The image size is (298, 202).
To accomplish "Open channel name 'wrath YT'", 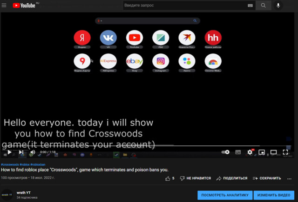I will click(24, 193).
